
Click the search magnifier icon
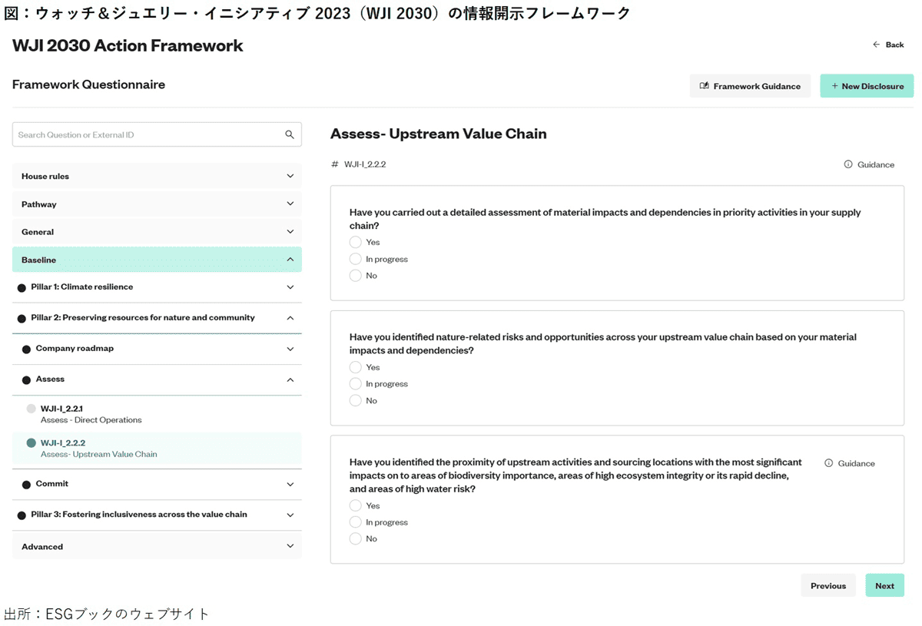tap(290, 134)
